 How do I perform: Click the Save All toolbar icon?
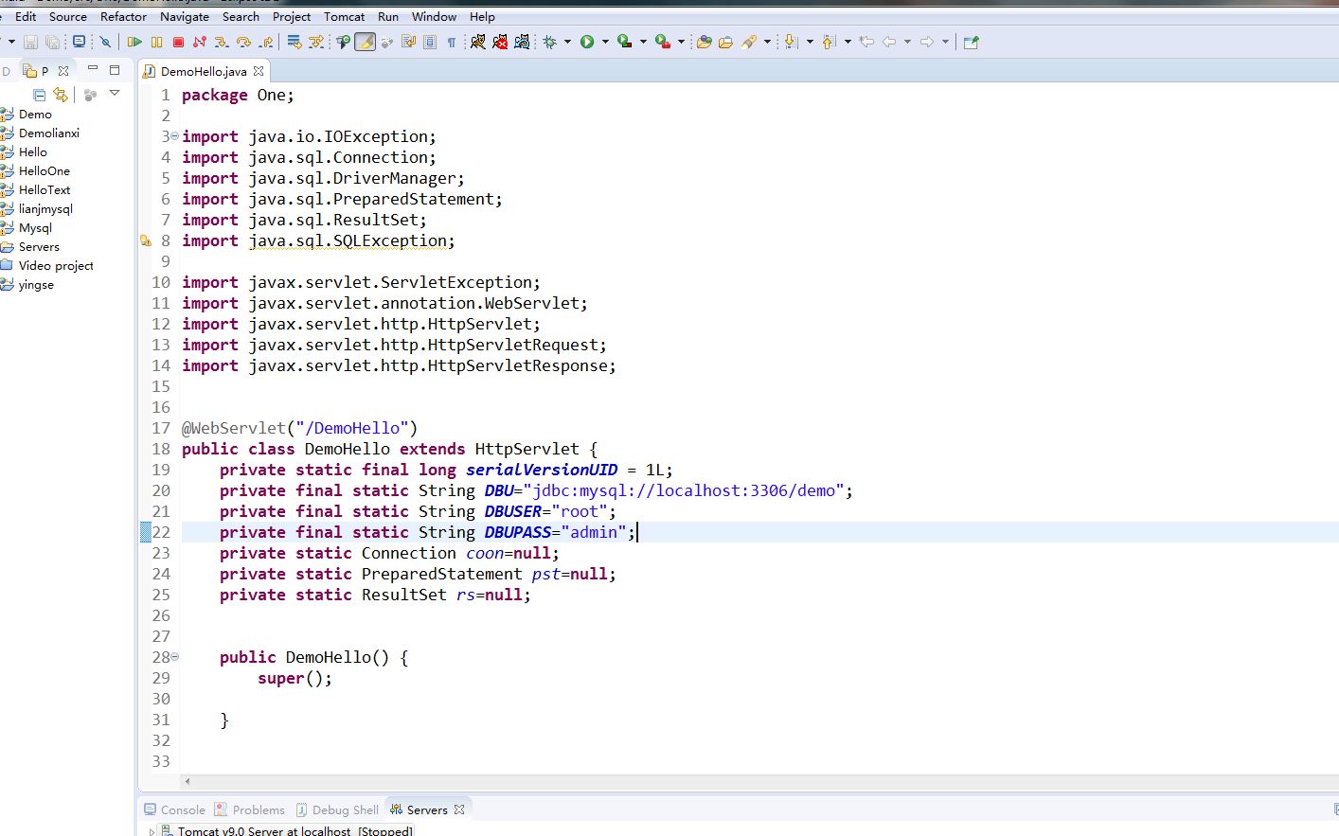point(52,42)
